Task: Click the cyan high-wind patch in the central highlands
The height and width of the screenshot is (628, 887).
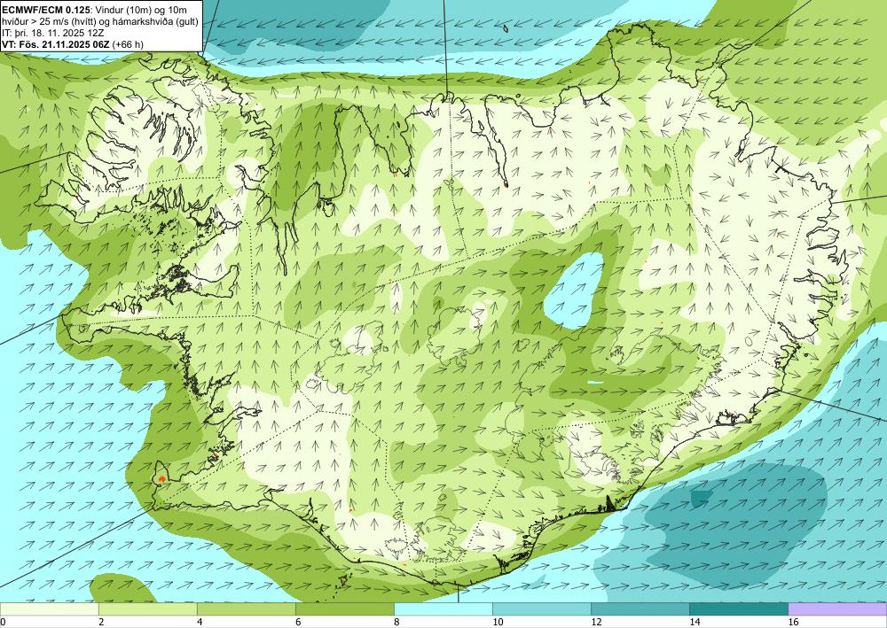Action: pyautogui.click(x=574, y=291)
